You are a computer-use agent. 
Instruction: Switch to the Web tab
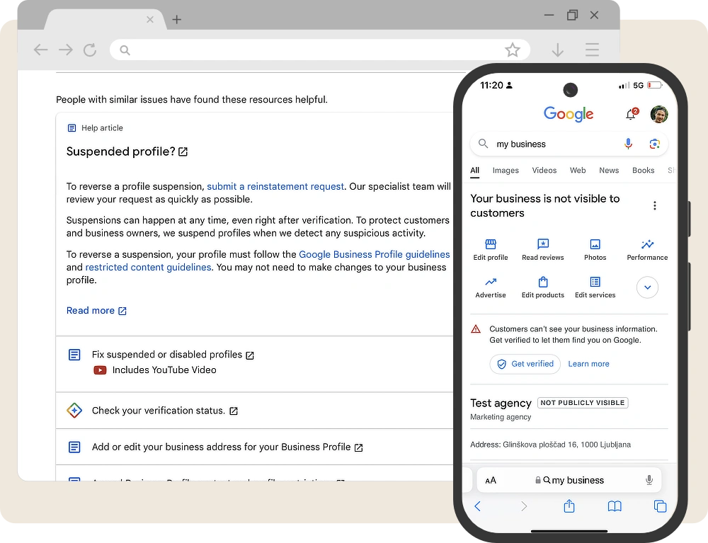578,170
